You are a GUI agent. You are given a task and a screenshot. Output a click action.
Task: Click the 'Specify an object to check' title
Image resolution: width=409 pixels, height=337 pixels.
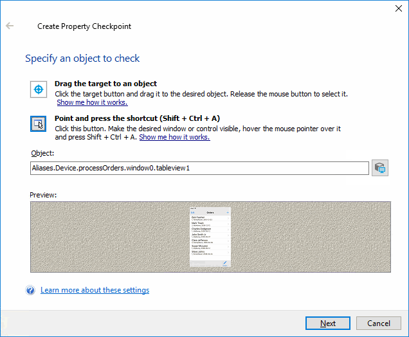click(x=82, y=59)
